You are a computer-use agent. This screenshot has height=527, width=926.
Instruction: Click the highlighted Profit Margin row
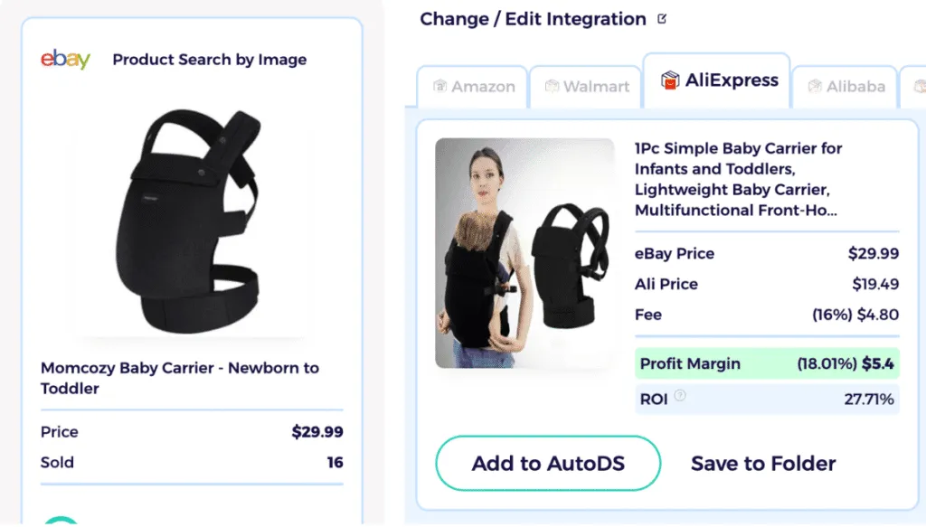point(768,362)
